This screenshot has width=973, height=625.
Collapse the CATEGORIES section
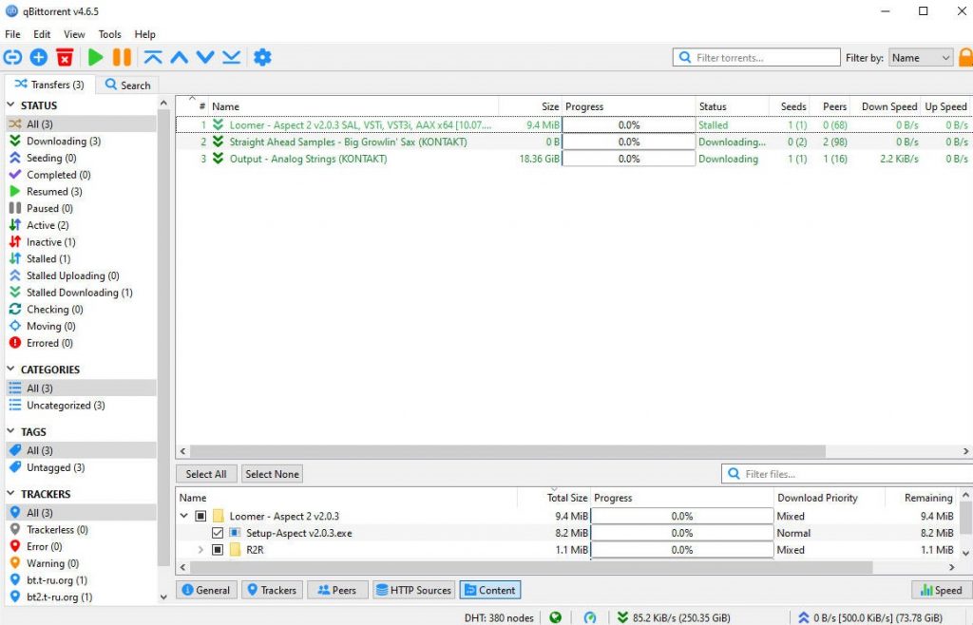click(x=10, y=369)
